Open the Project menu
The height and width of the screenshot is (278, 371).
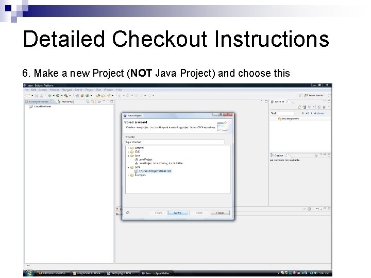pos(90,90)
